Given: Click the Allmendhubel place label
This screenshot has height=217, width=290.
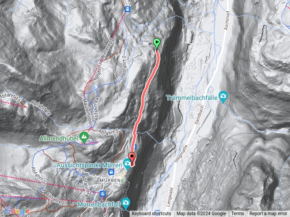Looking at the screenshot, I should [59, 138].
